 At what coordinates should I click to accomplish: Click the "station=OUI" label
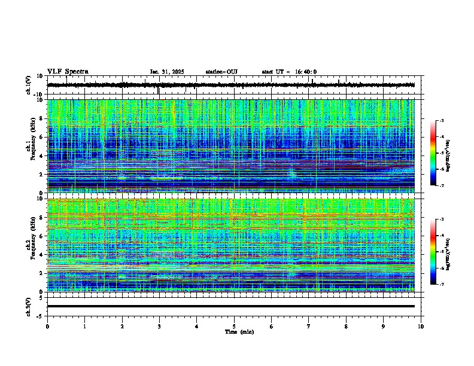pyautogui.click(x=221, y=72)
